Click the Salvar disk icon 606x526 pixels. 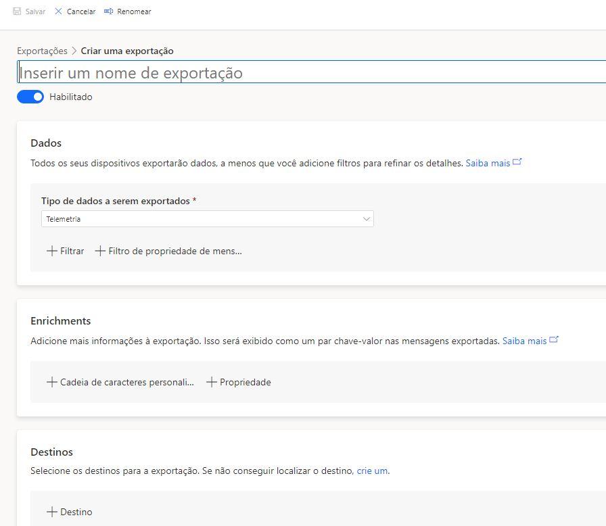[17, 11]
